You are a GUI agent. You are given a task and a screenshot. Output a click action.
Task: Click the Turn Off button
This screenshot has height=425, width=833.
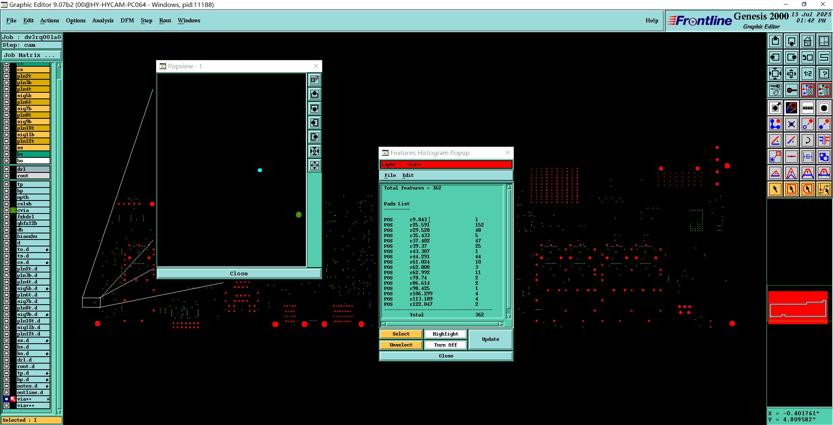445,345
